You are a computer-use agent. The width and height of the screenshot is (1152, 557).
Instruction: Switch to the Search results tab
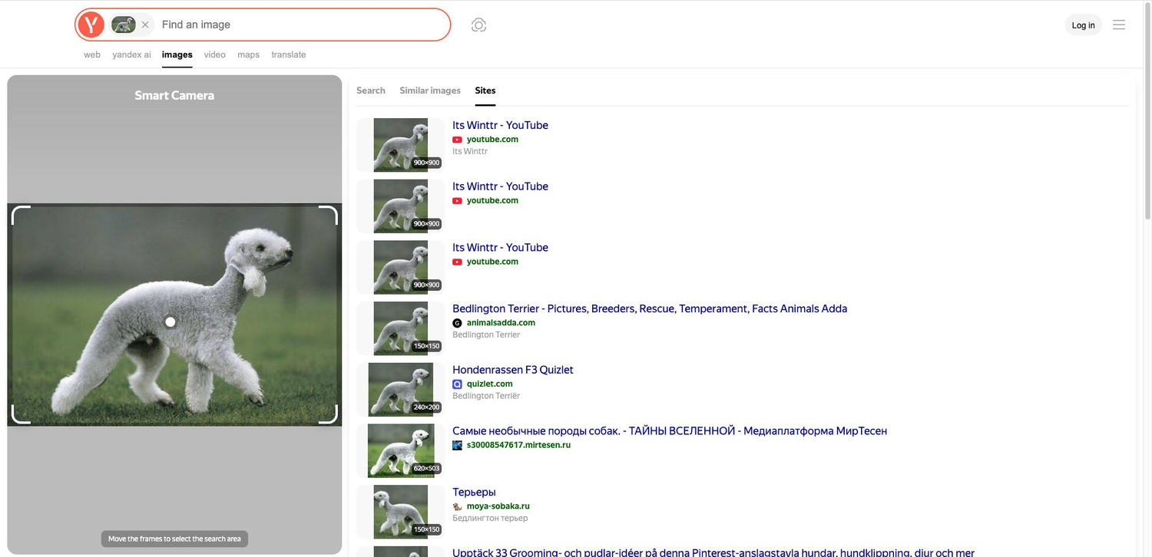point(371,91)
